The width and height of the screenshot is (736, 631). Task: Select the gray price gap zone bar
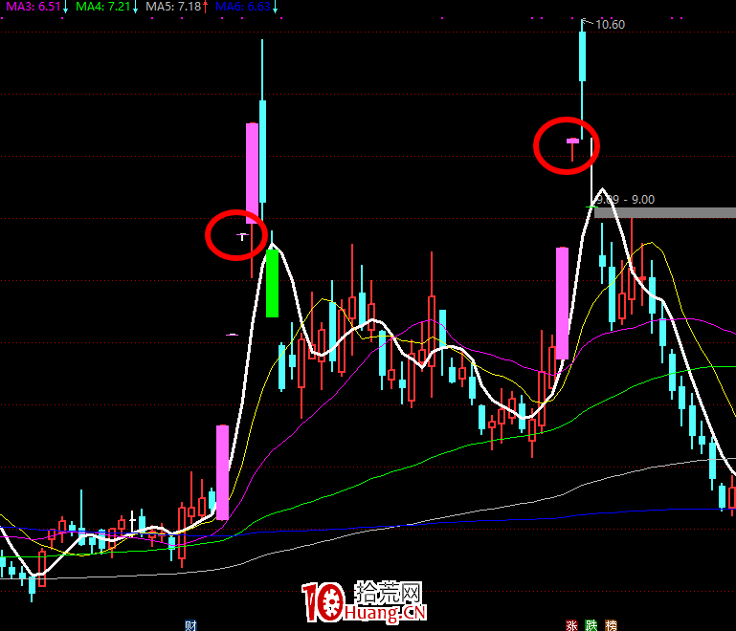[x=665, y=213]
